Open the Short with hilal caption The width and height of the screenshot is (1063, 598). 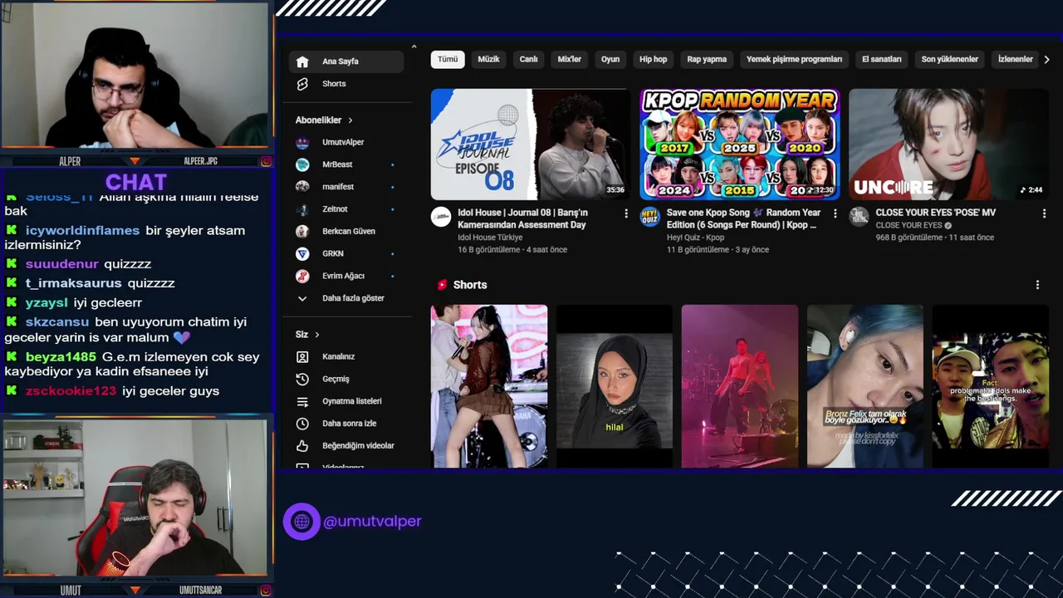point(614,386)
